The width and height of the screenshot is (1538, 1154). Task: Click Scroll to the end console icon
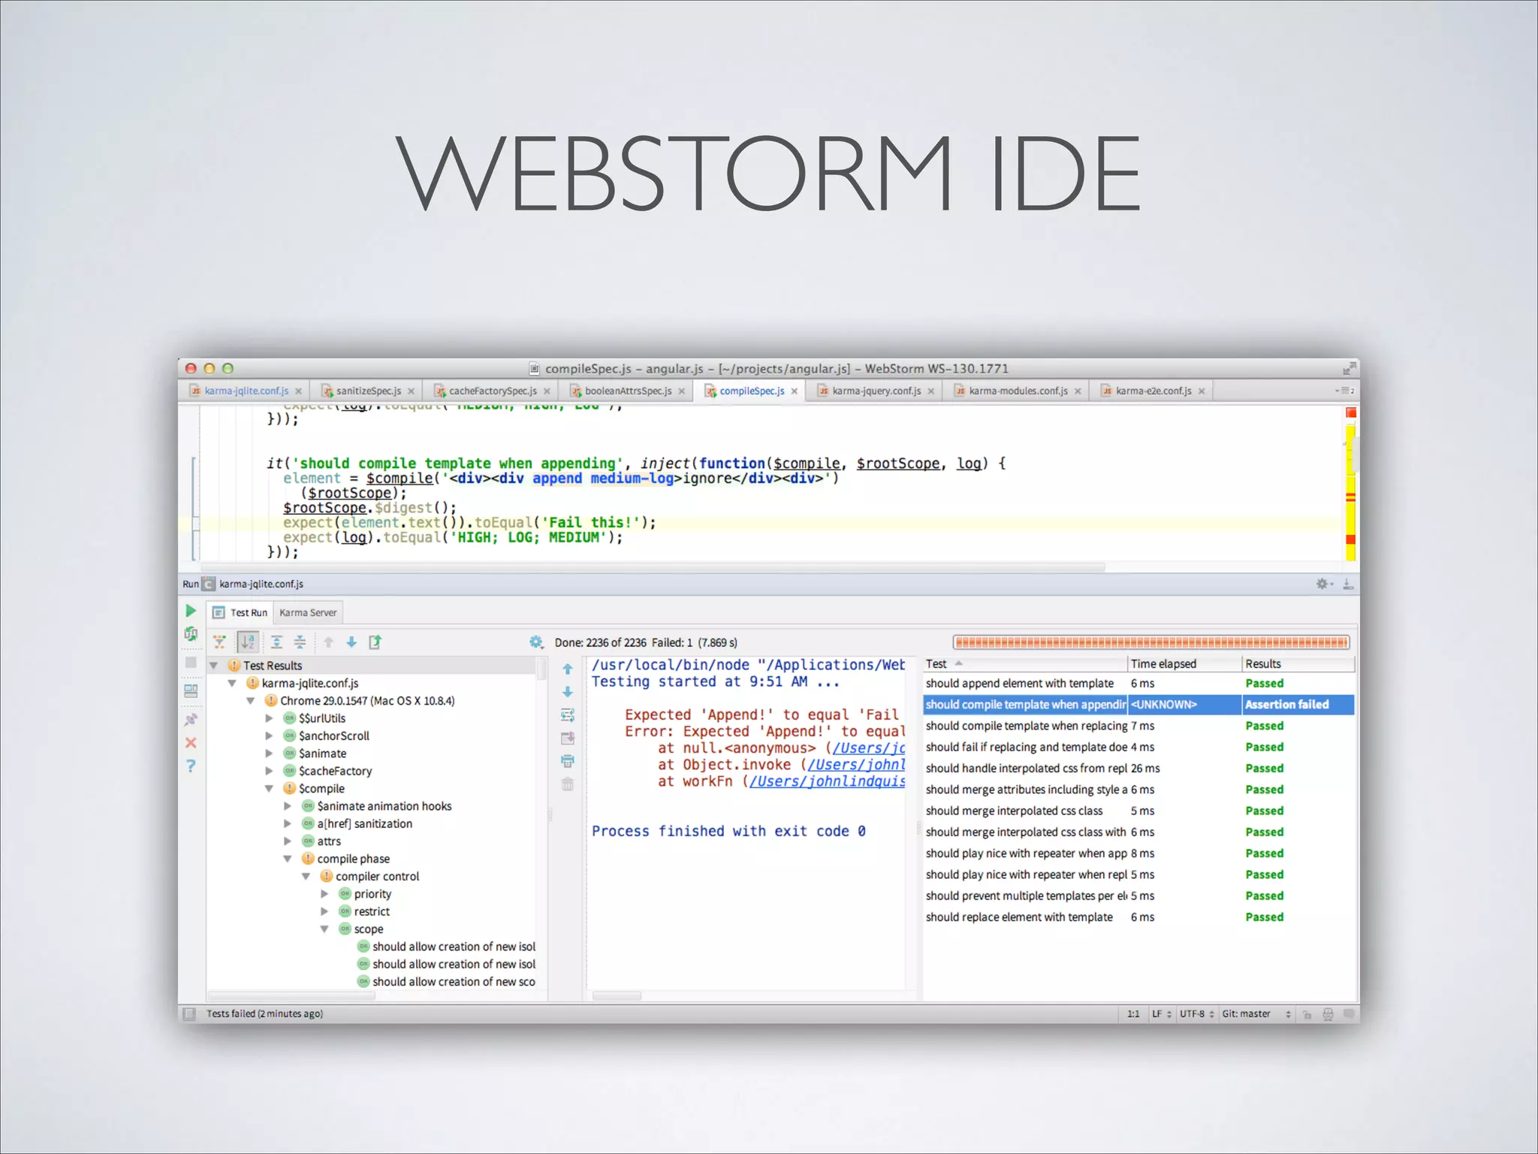(x=568, y=739)
